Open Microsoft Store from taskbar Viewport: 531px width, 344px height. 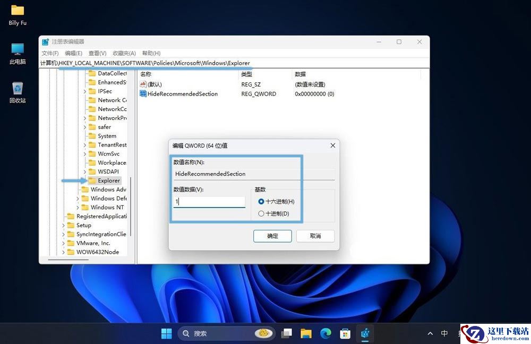tap(345, 333)
